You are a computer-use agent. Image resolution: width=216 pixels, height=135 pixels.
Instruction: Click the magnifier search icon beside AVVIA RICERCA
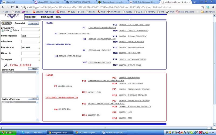tap(6, 65)
